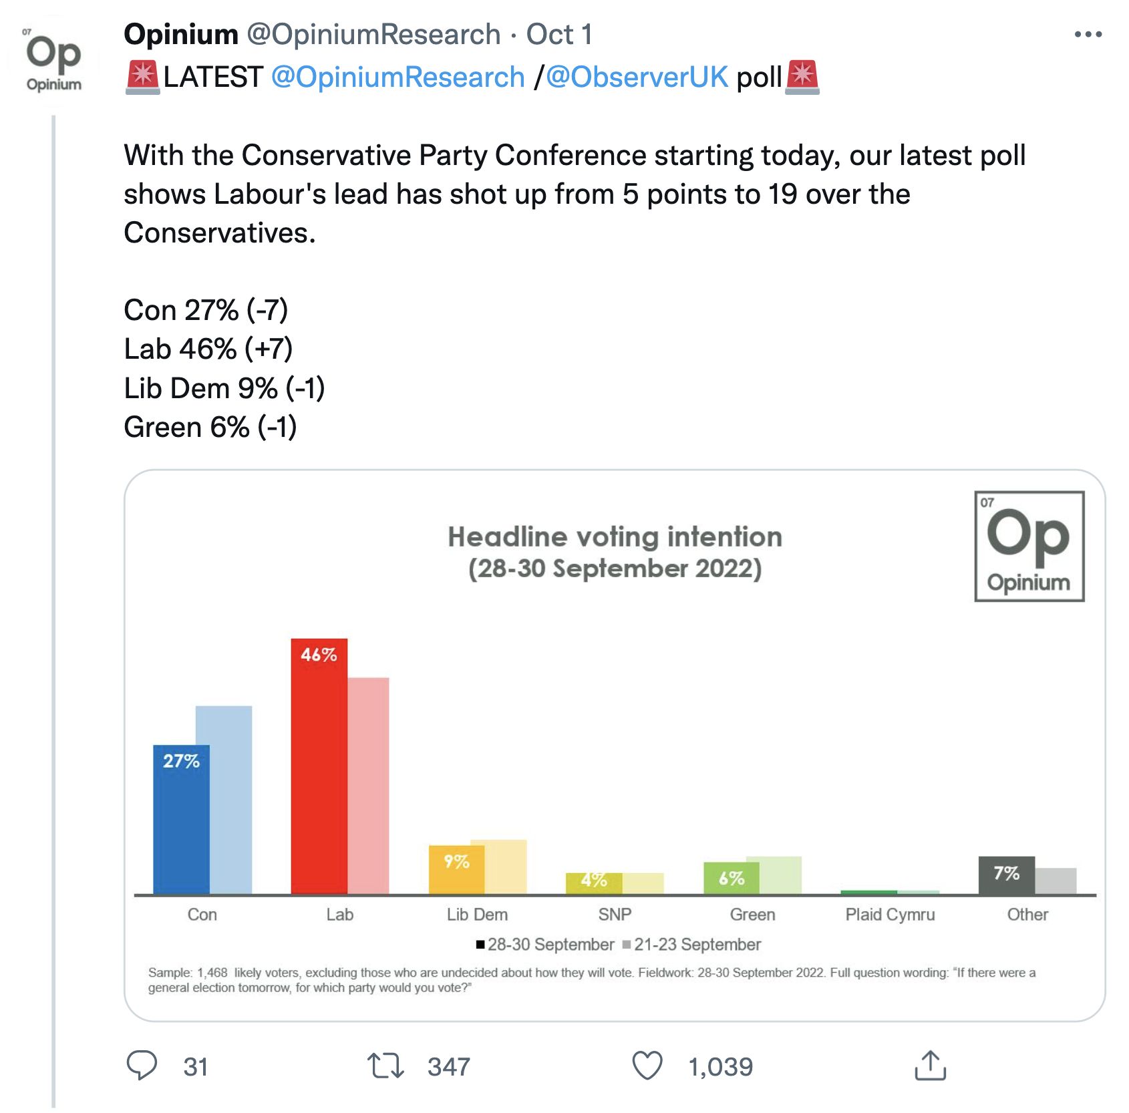This screenshot has height=1113, width=1129.
Task: Click the red 46% Labour bar
Action: [319, 768]
